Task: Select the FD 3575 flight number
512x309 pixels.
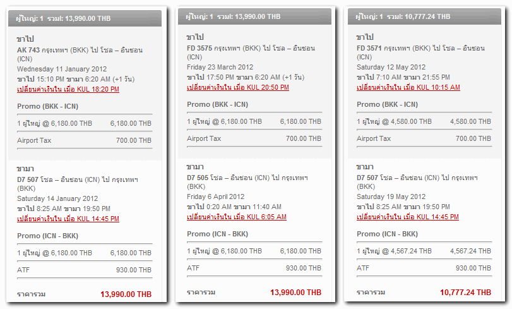Action: 199,47
